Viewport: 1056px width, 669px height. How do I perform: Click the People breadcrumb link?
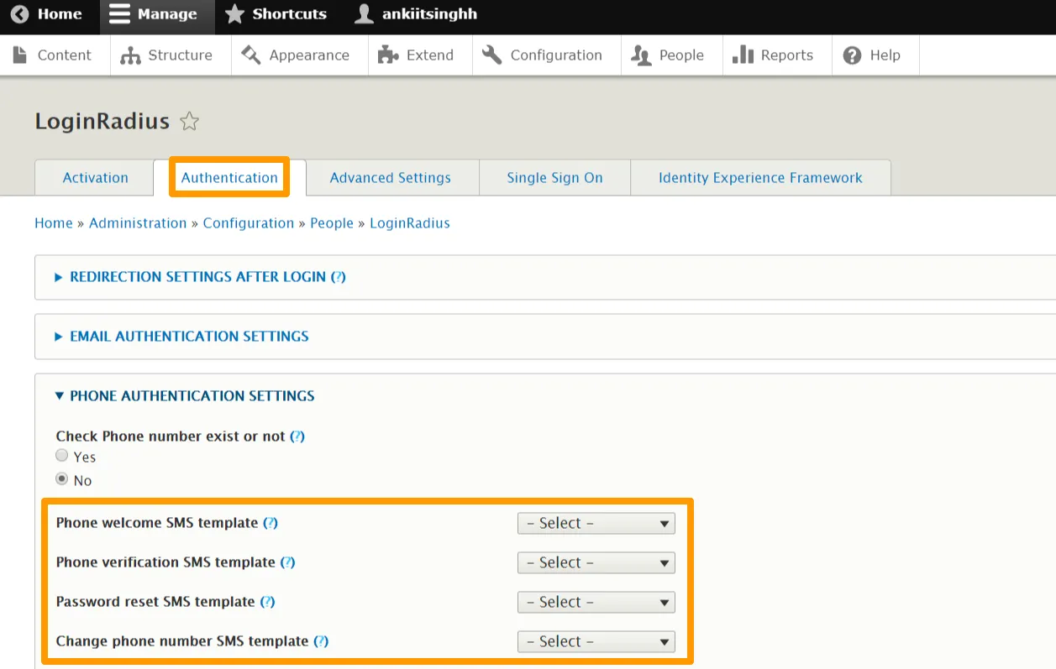point(332,223)
